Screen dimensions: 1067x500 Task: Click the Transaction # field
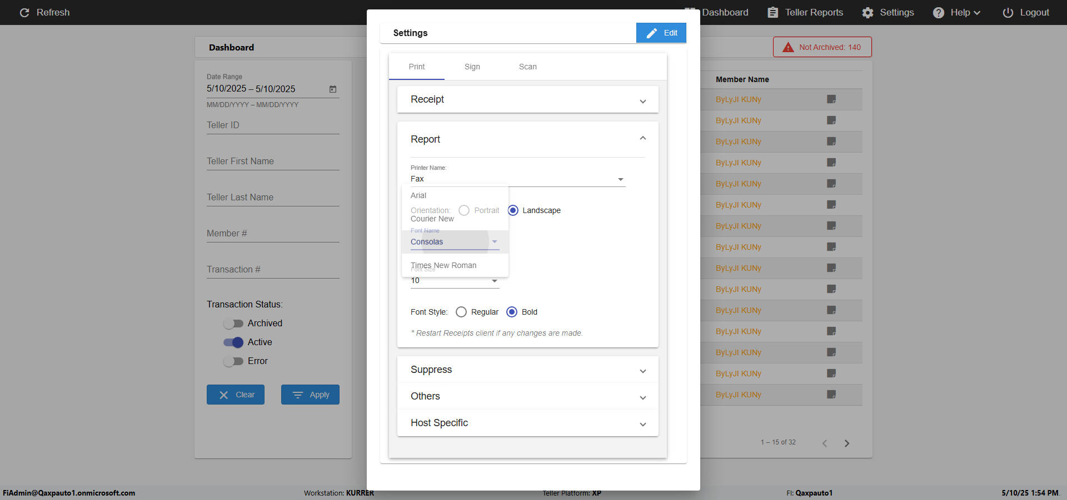click(x=273, y=270)
